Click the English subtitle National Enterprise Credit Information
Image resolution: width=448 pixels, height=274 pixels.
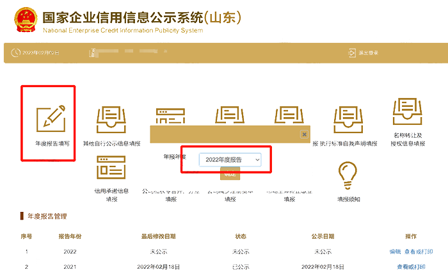coord(123,30)
